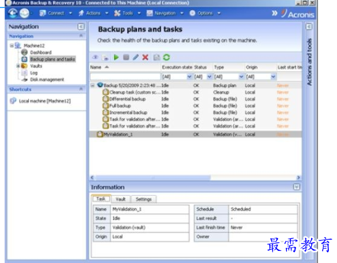Click the edit pencil icon
This screenshot has width=337, height=263.
pyautogui.click(x=135, y=58)
